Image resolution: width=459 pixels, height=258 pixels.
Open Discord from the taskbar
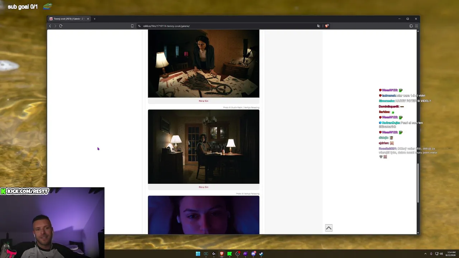(x=253, y=254)
